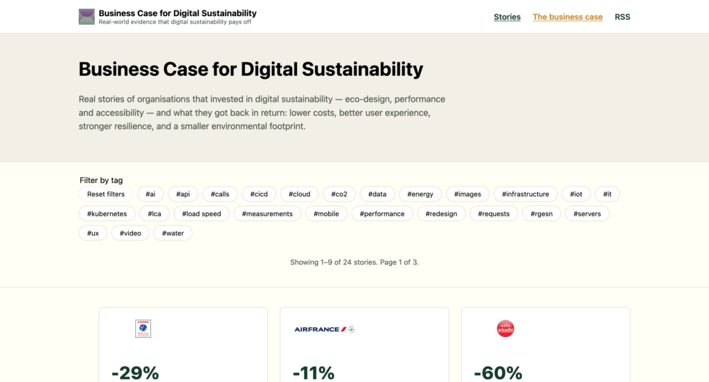
Task: Click the #measurements tag
Action: (x=267, y=213)
